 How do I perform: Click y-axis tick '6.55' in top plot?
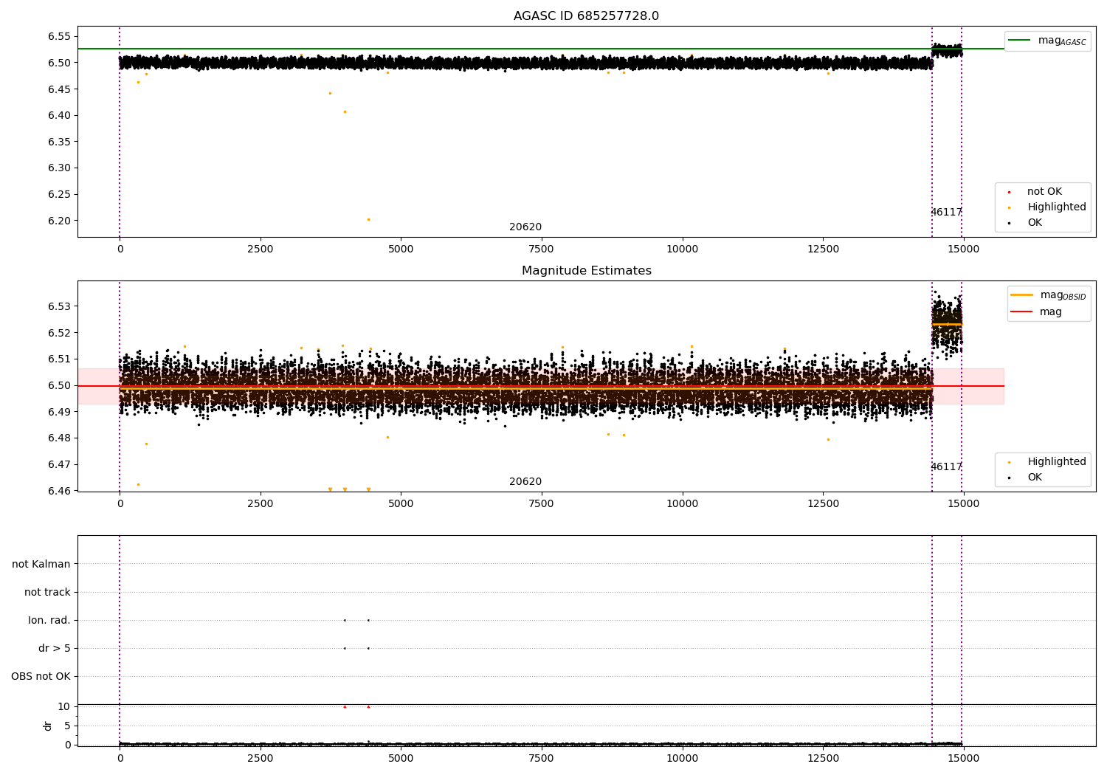[x=58, y=37]
